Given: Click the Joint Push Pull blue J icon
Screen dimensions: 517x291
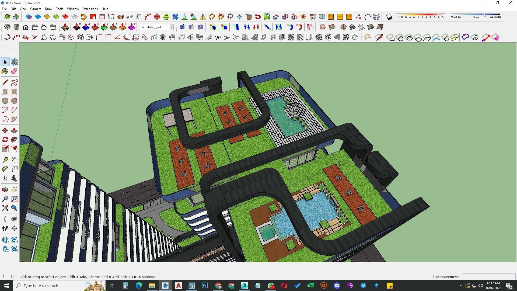Looking at the screenshot, I should (86, 27).
